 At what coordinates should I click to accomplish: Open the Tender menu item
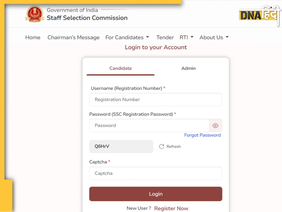tap(165, 37)
